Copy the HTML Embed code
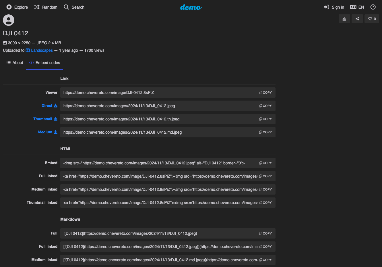Image resolution: width=382 pixels, height=267 pixels. tap(265, 163)
